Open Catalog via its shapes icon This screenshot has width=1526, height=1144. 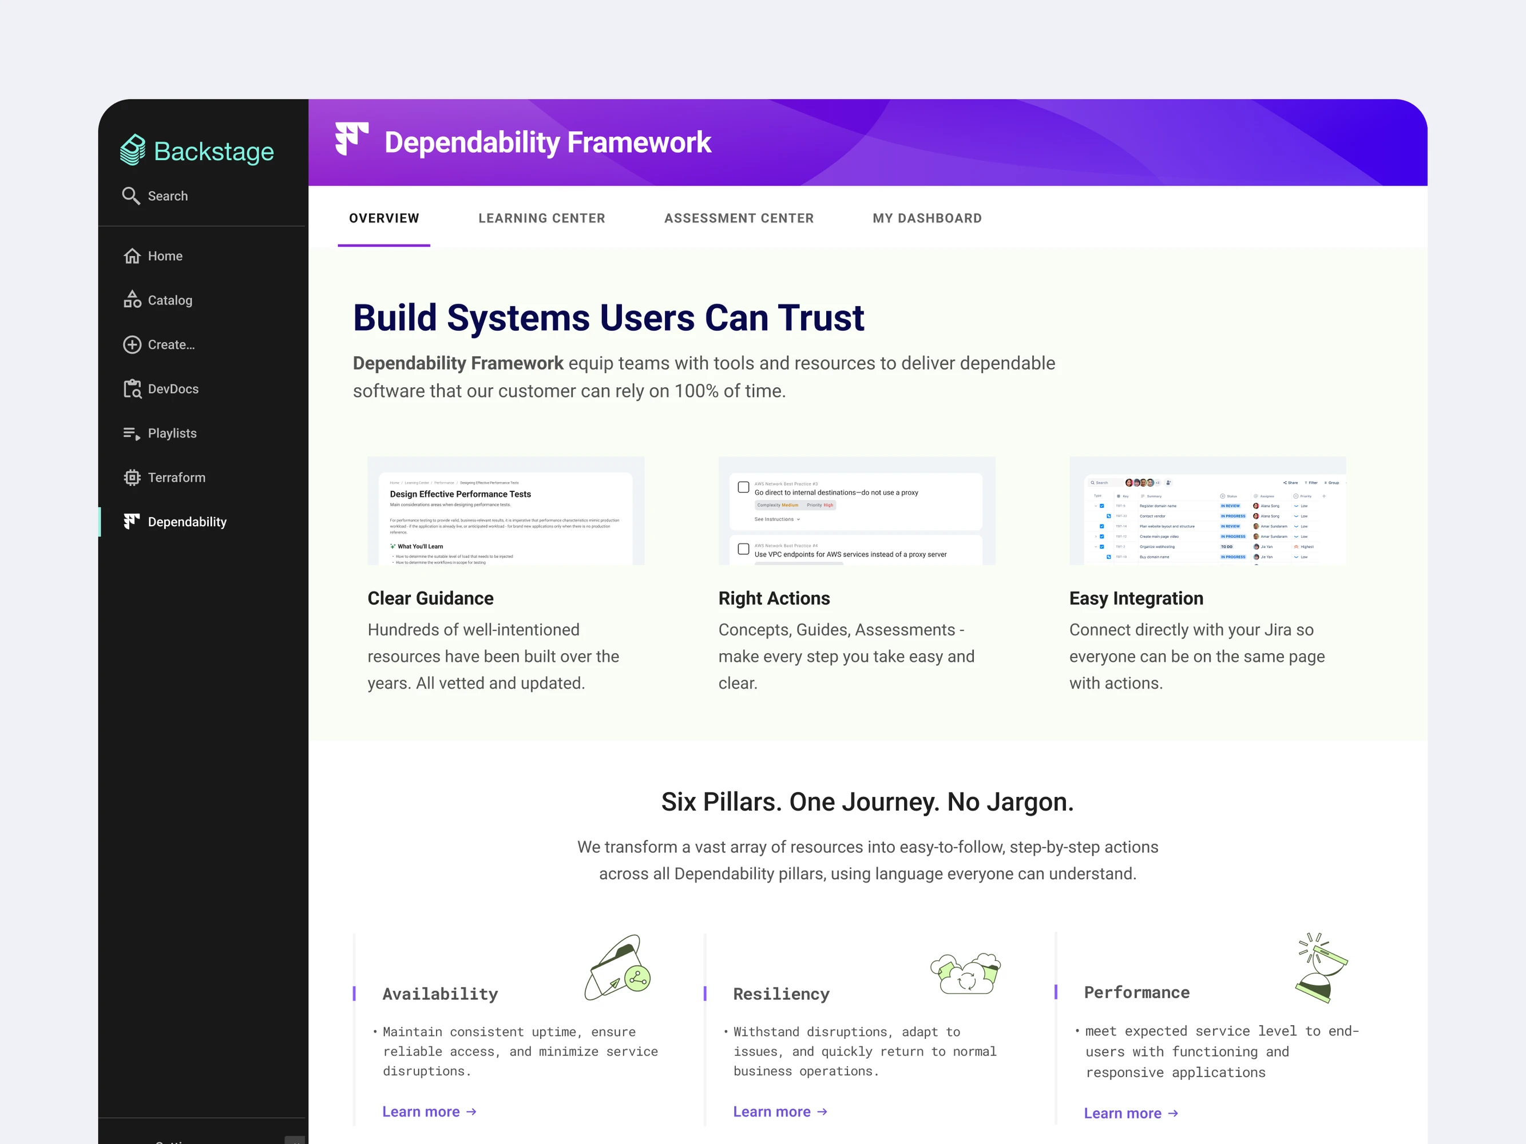point(132,300)
